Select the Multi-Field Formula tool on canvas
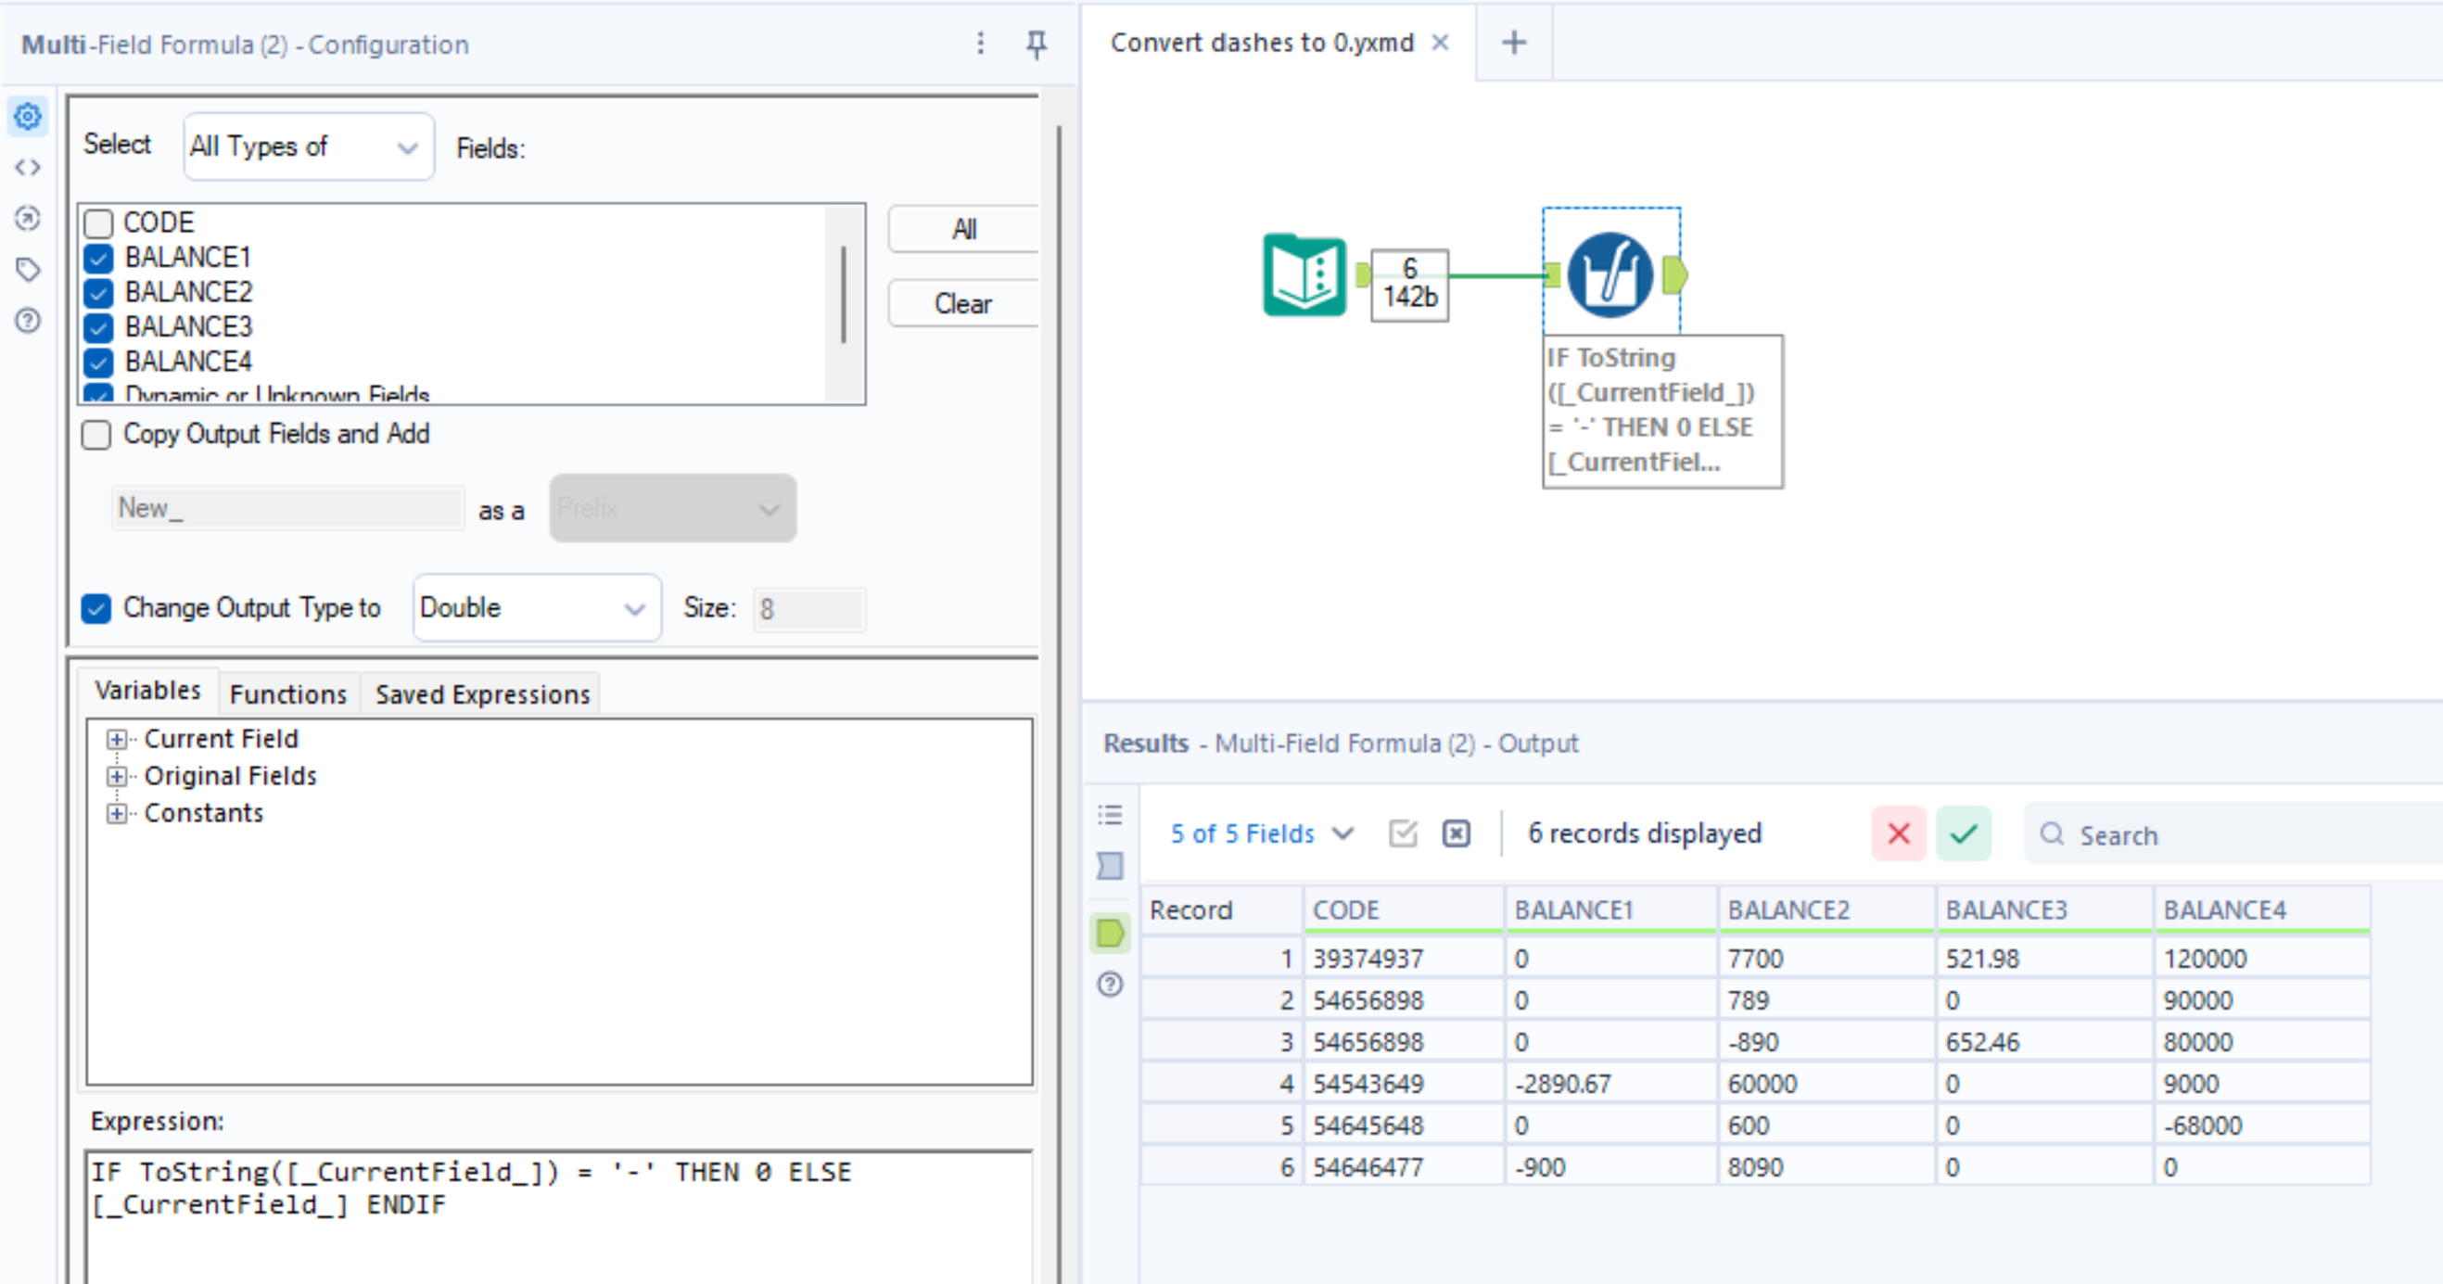 tap(1610, 275)
